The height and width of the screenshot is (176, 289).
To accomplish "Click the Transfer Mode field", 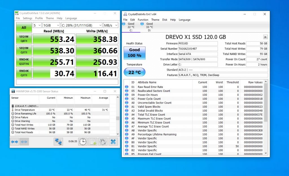I will pos(198,59).
